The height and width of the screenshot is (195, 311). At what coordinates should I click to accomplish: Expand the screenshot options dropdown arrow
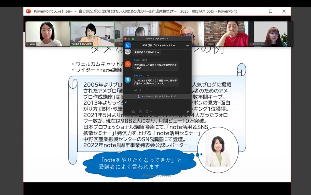pos(151,112)
